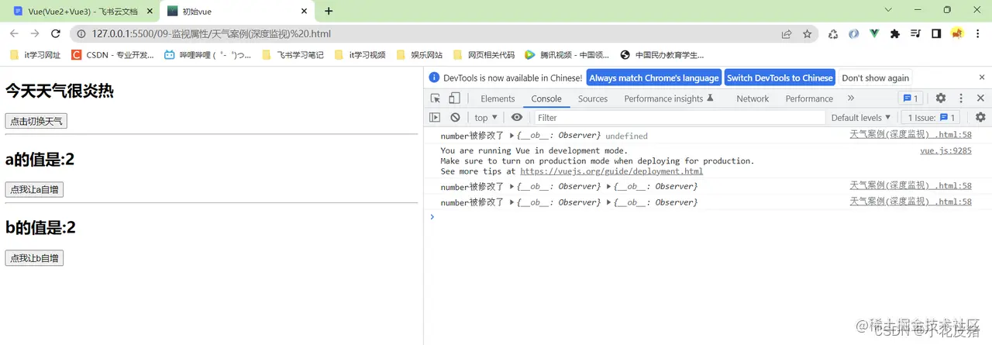Open the CSDN bookmark
The width and height of the screenshot is (992, 345).
click(x=112, y=55)
